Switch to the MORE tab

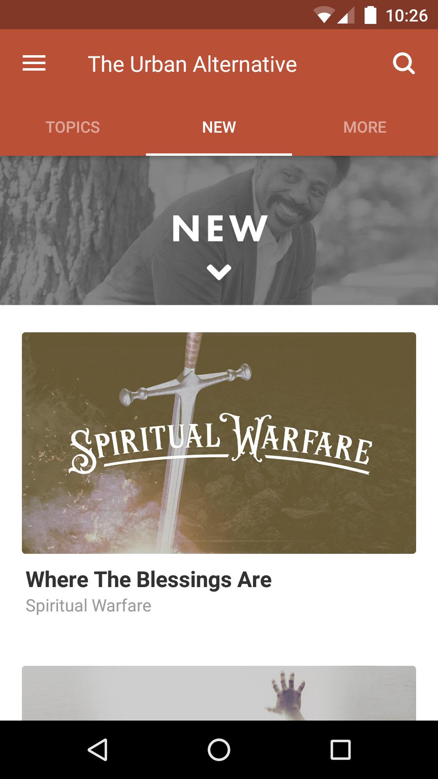click(365, 127)
